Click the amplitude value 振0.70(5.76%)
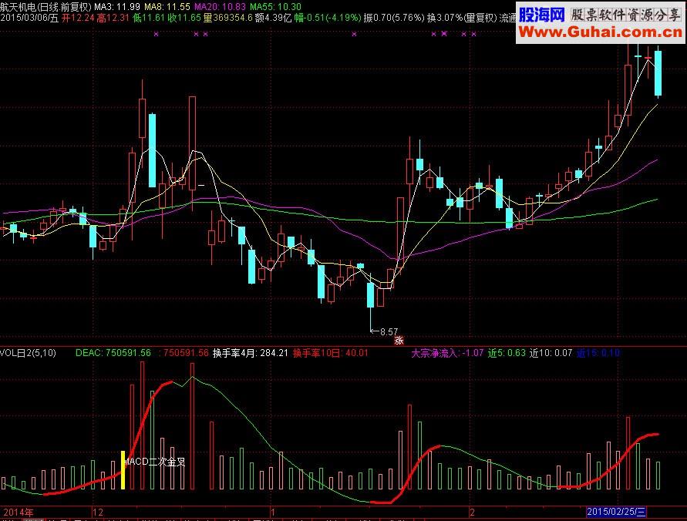The image size is (687, 521). (394, 18)
